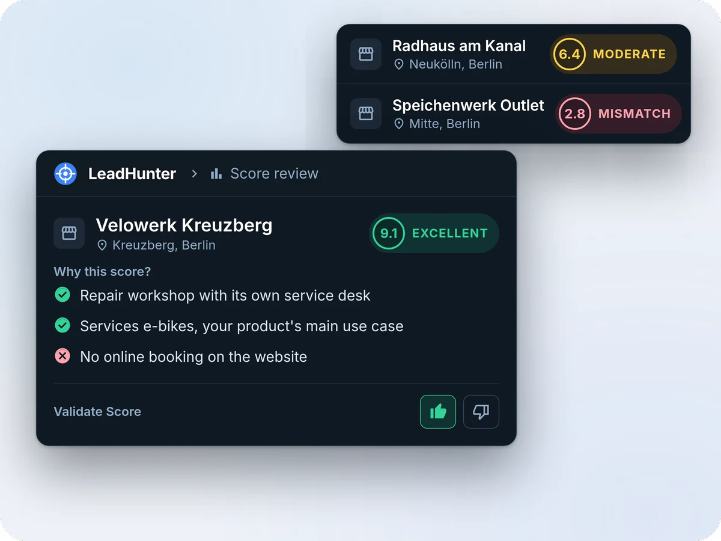This screenshot has width=721, height=541.
Task: Click the breadcrumb chevron after LeadHunter
Action: click(194, 174)
